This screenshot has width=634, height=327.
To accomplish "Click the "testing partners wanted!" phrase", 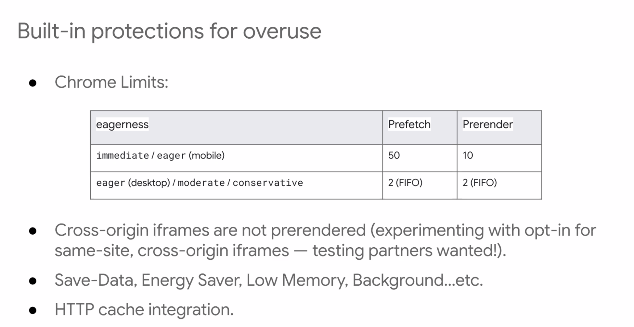I will coord(403,250).
